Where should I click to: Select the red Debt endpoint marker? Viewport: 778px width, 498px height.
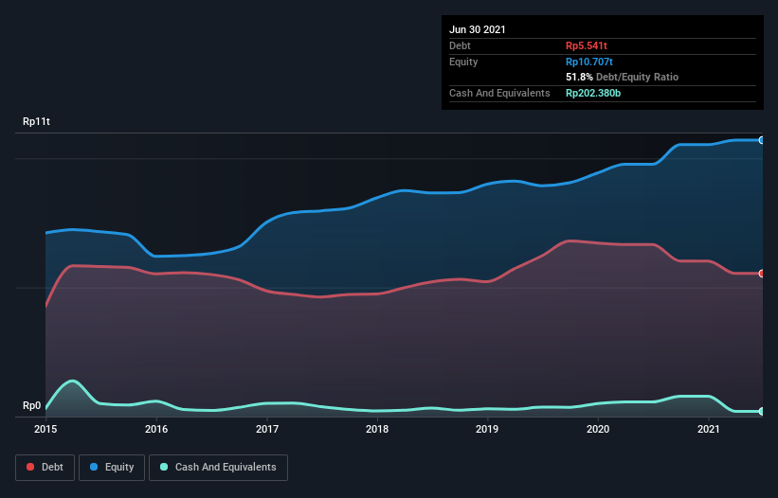[x=762, y=274]
